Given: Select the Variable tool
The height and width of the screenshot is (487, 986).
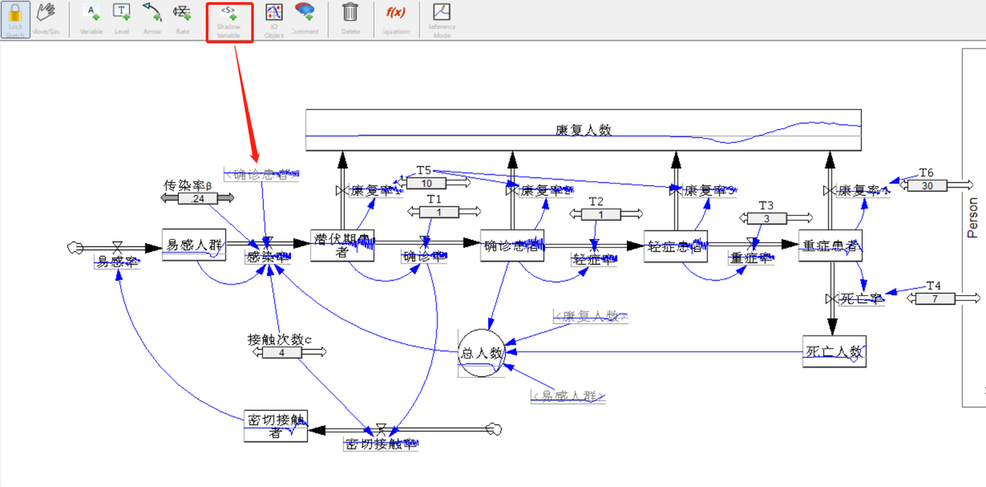Looking at the screenshot, I should tap(91, 20).
